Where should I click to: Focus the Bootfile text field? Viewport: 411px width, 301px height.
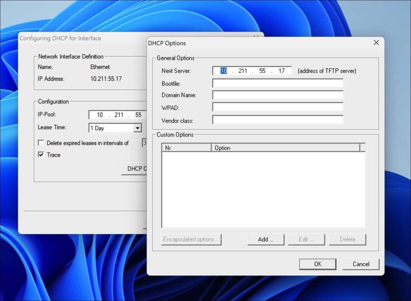[278, 83]
